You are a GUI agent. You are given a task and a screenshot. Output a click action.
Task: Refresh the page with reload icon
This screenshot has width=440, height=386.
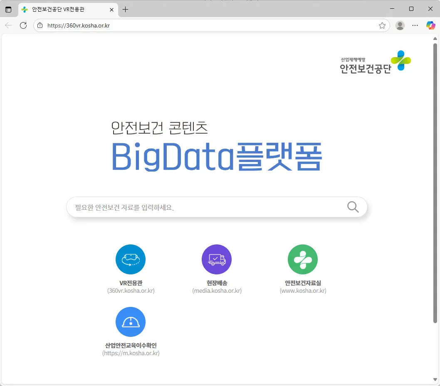(23, 25)
